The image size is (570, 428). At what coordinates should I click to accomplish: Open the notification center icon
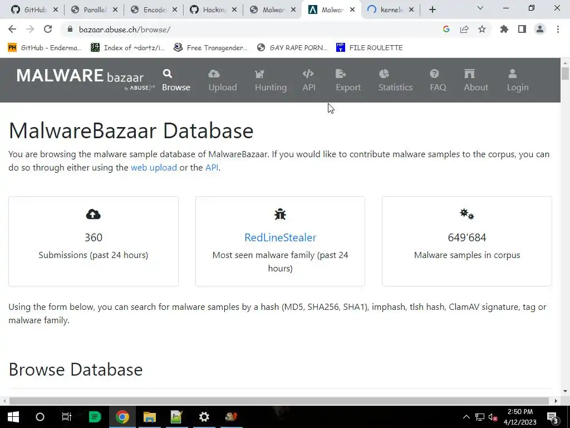coord(552,417)
